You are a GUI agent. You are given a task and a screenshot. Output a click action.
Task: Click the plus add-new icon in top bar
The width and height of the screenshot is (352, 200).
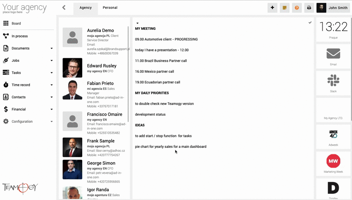tap(272, 8)
